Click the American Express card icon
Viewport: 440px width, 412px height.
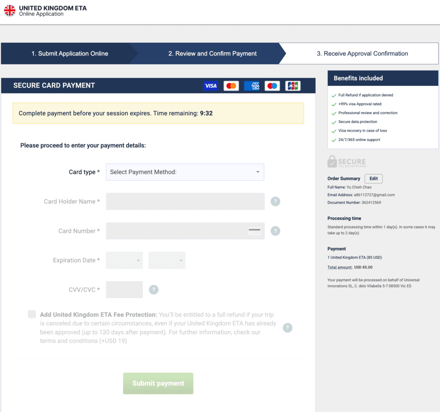point(252,86)
